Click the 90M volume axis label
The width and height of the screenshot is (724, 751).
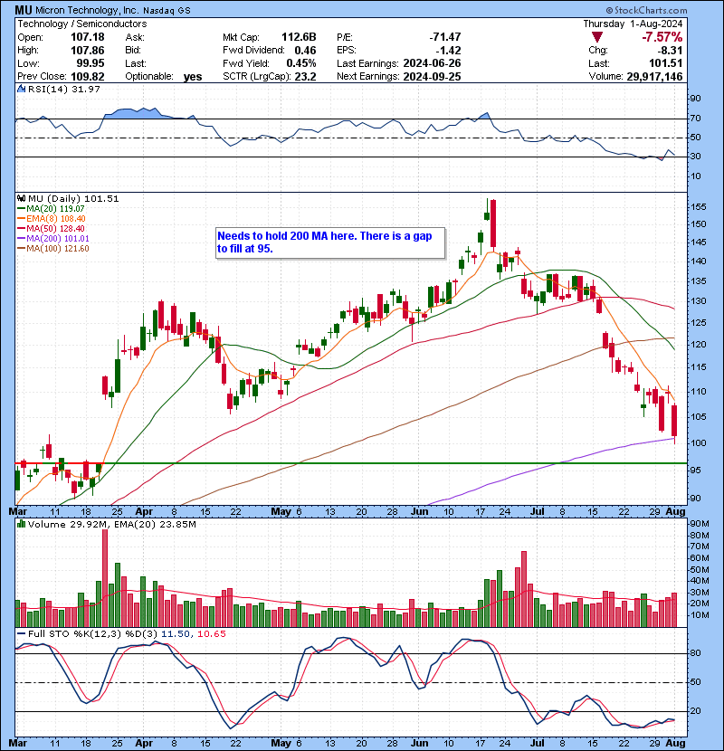click(x=699, y=524)
